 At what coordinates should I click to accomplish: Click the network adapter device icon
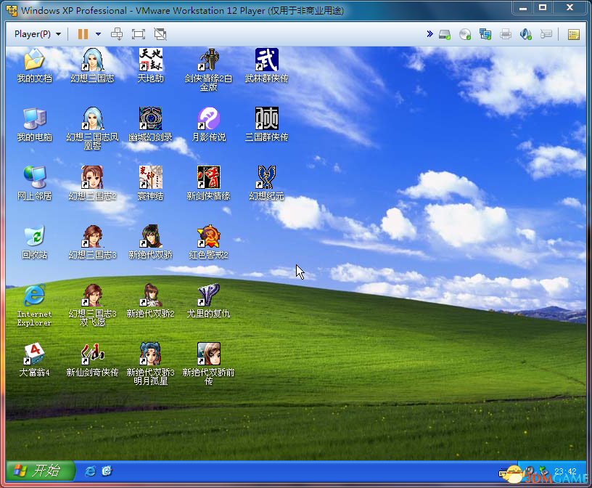tap(485, 34)
